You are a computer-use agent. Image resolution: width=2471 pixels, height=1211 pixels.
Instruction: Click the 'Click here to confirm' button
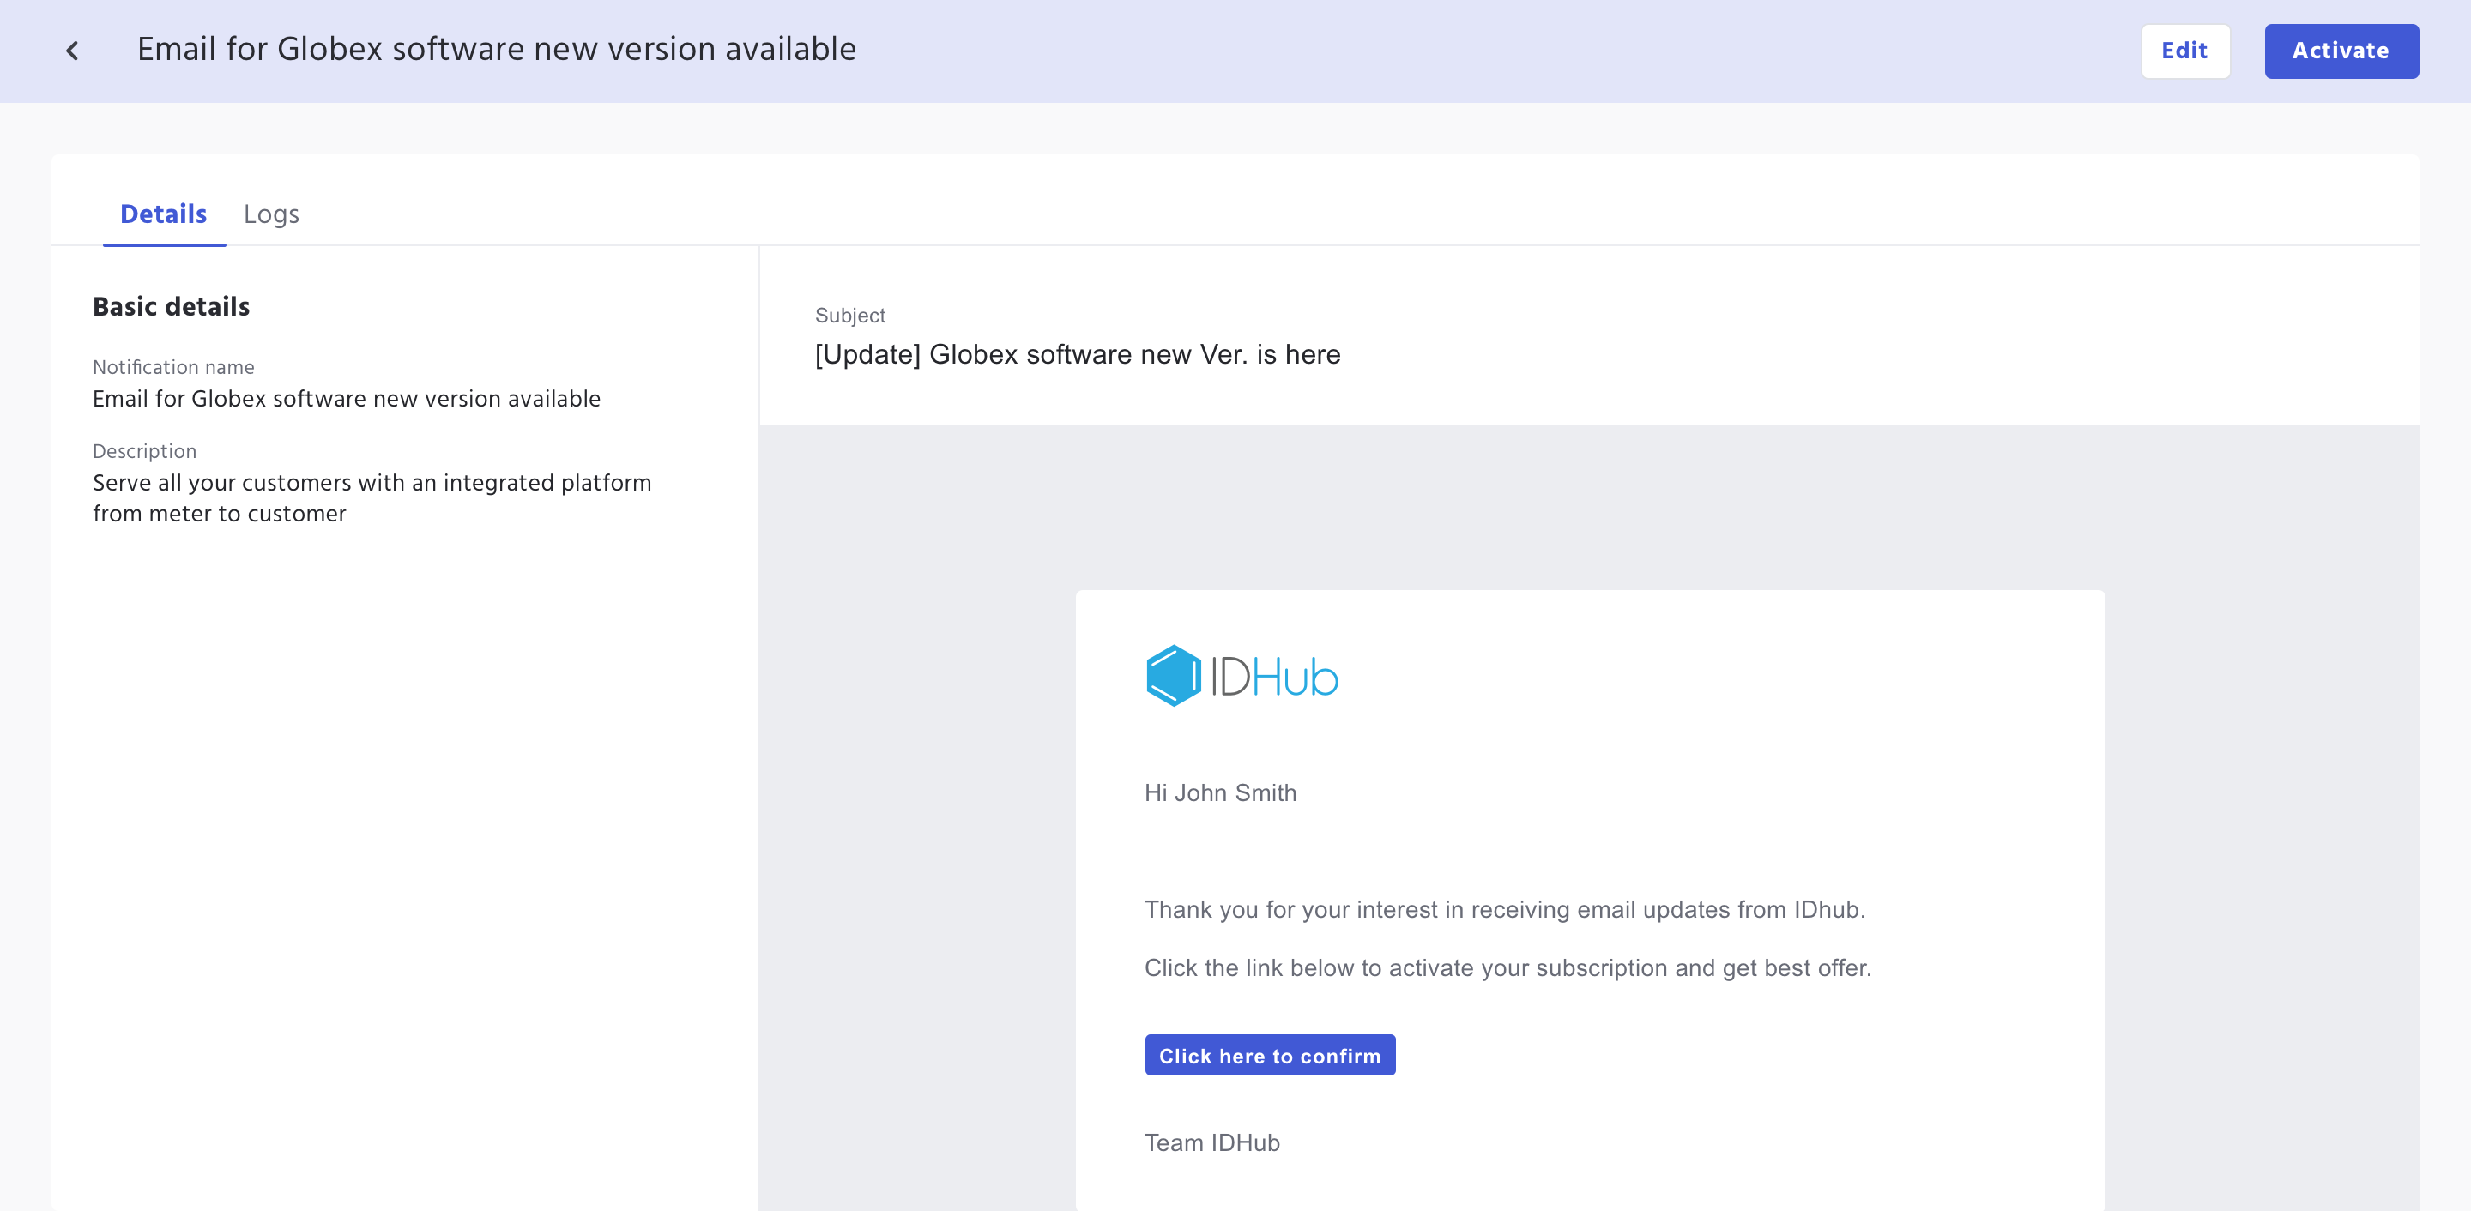[1269, 1055]
